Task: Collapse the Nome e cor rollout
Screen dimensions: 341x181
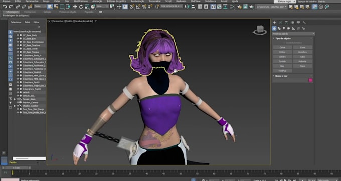Action: pyautogui.click(x=281, y=76)
